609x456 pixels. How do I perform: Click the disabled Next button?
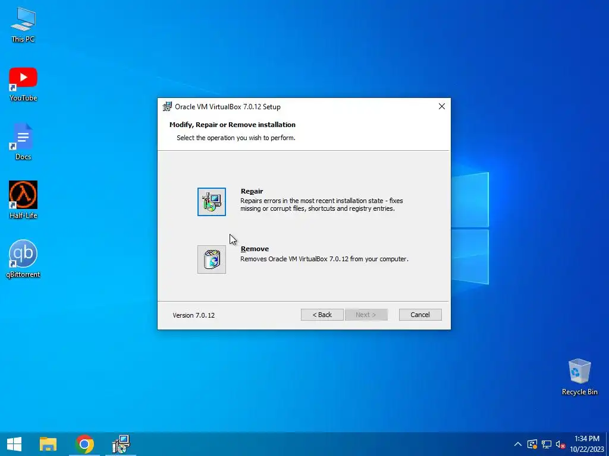366,315
